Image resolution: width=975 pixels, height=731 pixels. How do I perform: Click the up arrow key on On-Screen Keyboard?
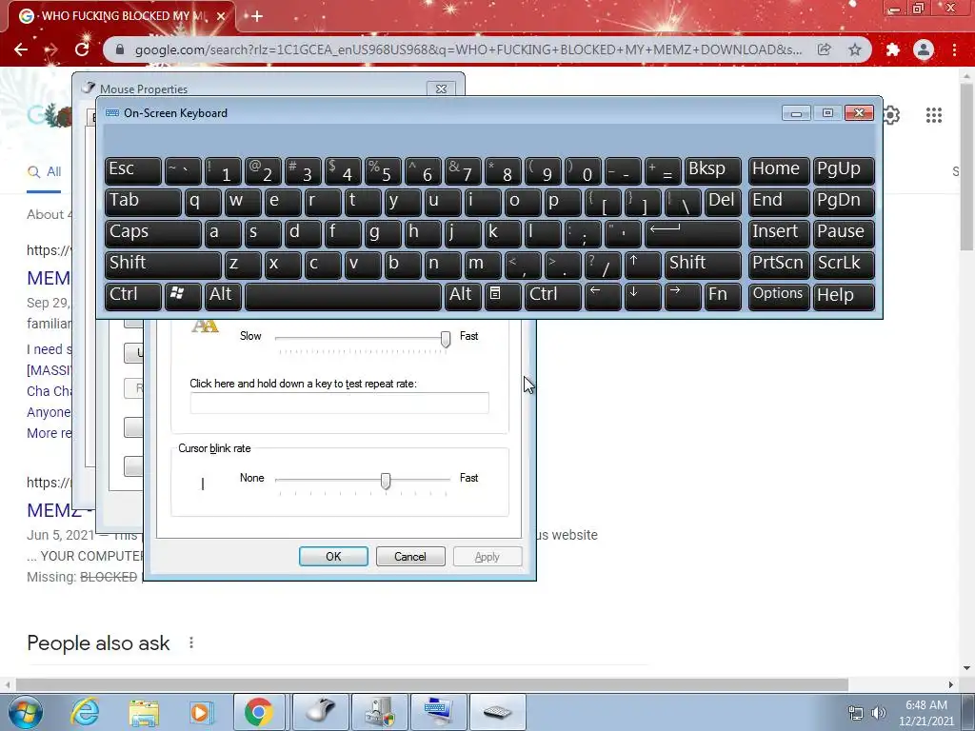tap(643, 265)
